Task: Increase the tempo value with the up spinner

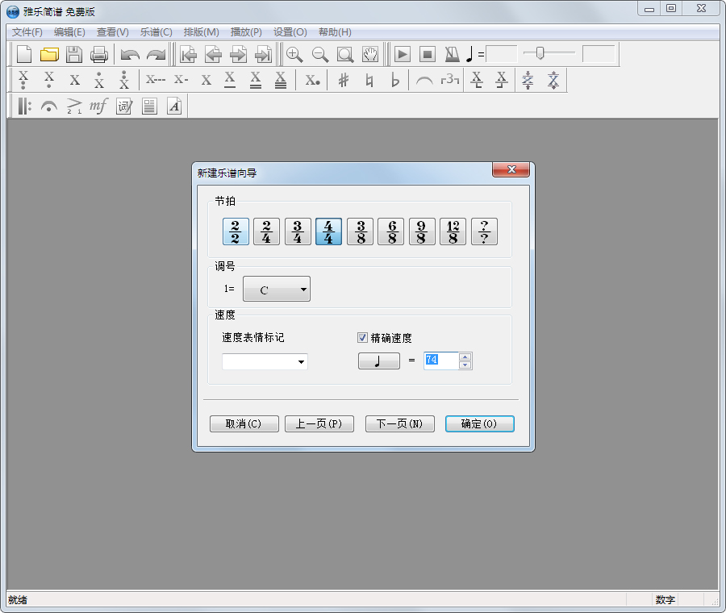Action: [466, 357]
